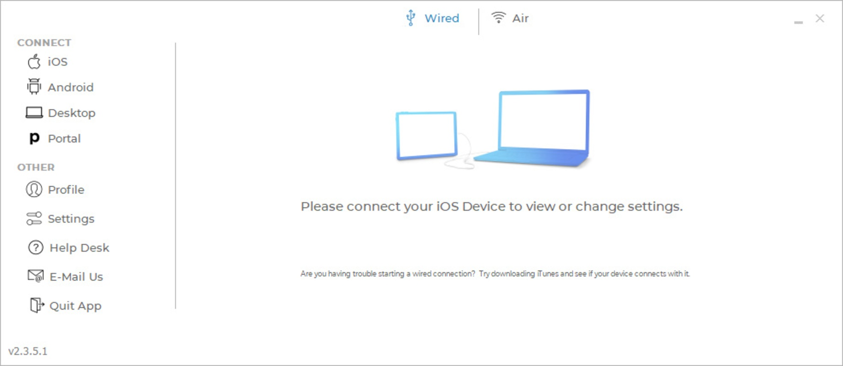Open the Profile person icon
The height and width of the screenshot is (366, 843).
[x=34, y=189]
